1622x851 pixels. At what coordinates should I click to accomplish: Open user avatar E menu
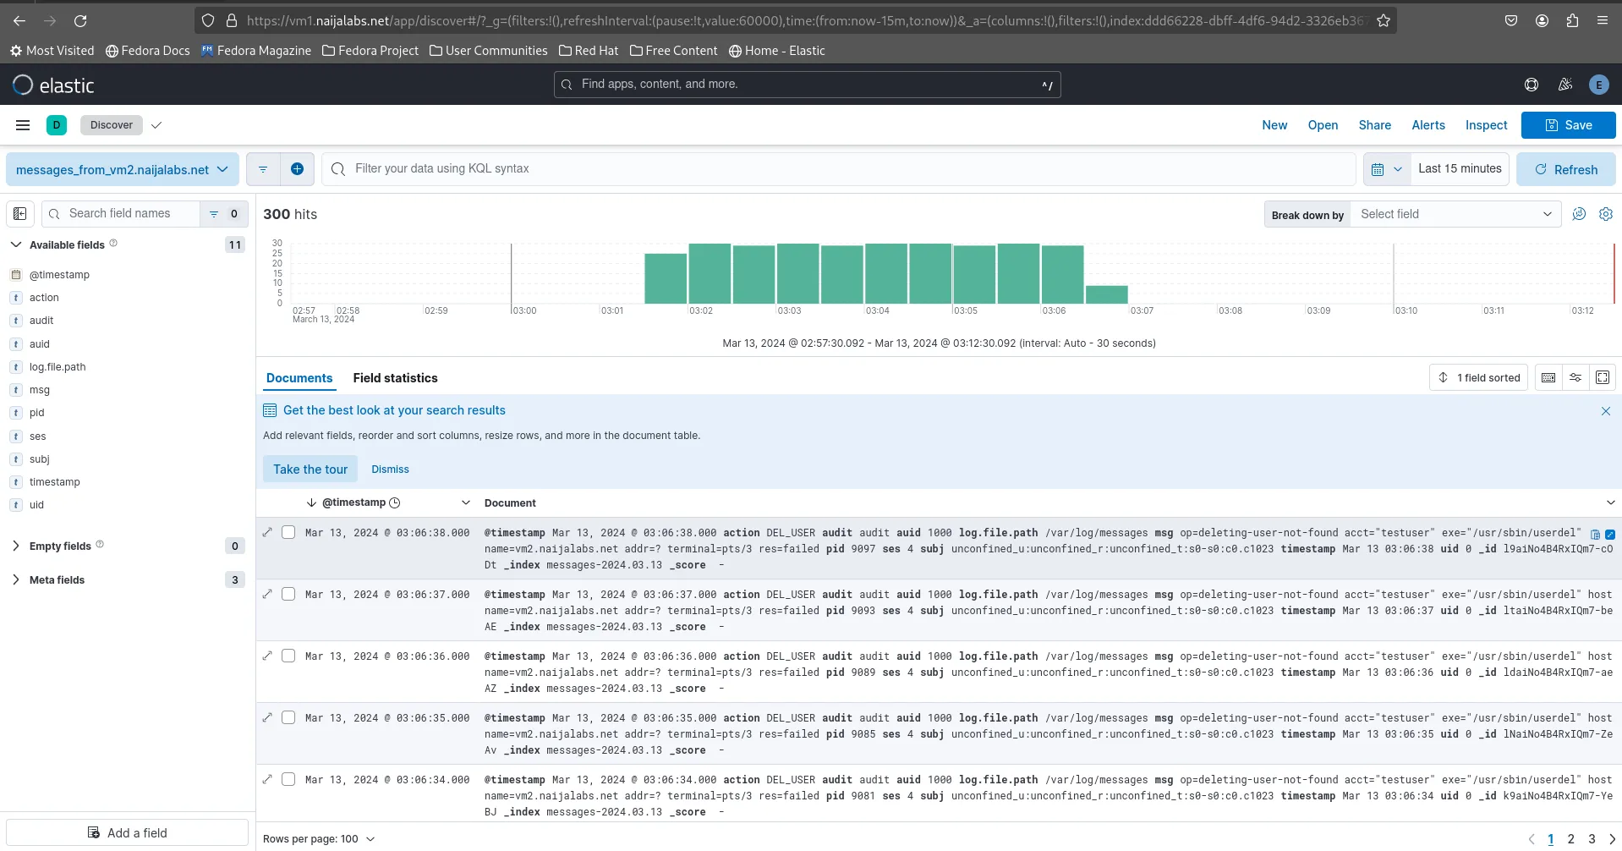[x=1598, y=85]
